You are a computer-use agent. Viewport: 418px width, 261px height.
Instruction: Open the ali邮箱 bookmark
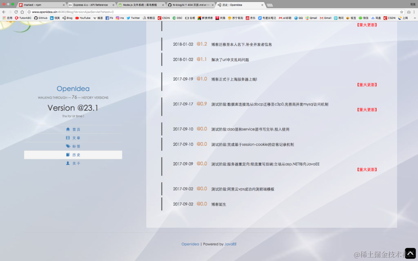(285, 18)
